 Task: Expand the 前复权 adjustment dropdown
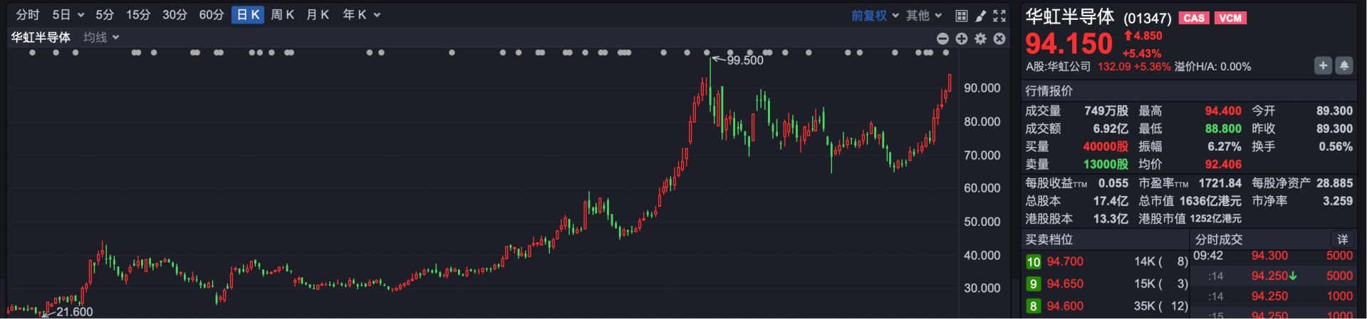click(x=875, y=16)
